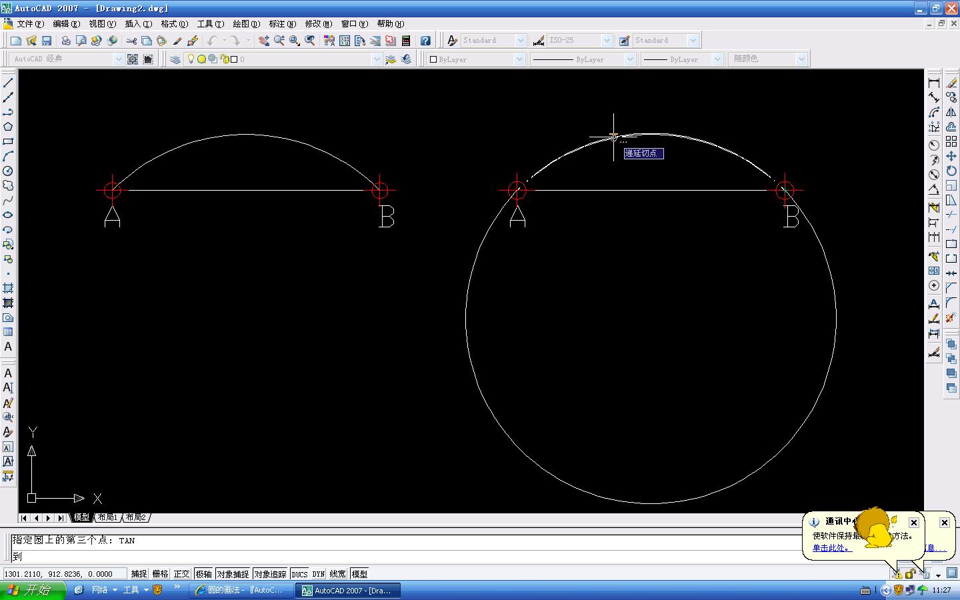Open the 文件(F) menu
Screen dimensions: 960x600
tap(31, 24)
